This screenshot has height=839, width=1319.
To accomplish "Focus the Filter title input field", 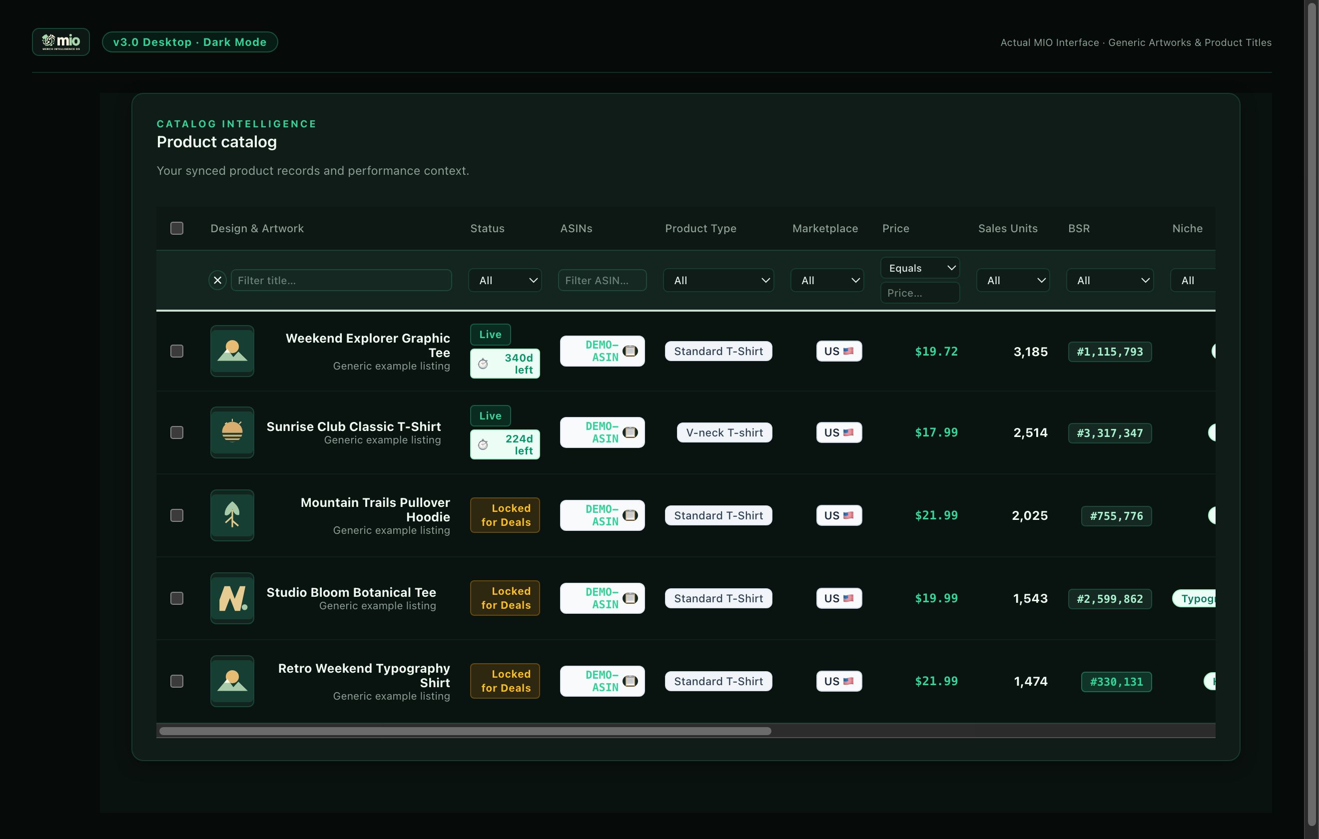I will point(341,280).
